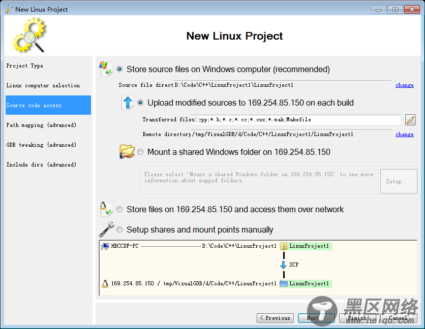Image resolution: width=425 pixels, height=329 pixels.
Task: Click the yellow LinuxProject1 folder icon
Action: coord(284,246)
